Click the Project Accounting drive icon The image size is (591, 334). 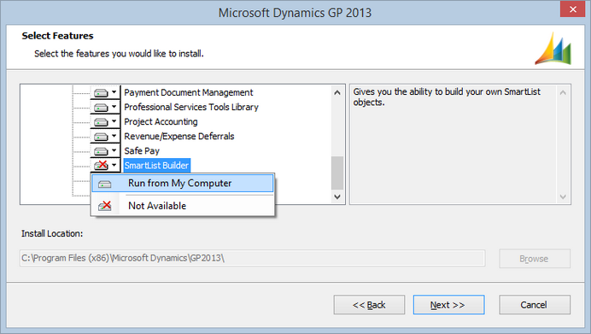[x=101, y=122]
